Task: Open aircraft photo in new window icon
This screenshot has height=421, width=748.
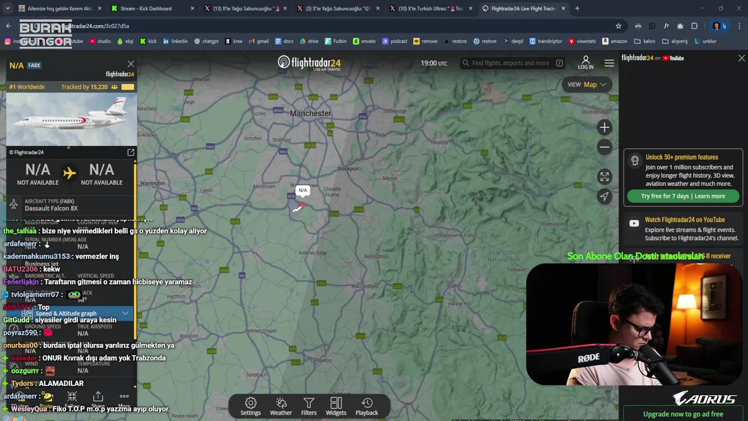Action: (131, 153)
